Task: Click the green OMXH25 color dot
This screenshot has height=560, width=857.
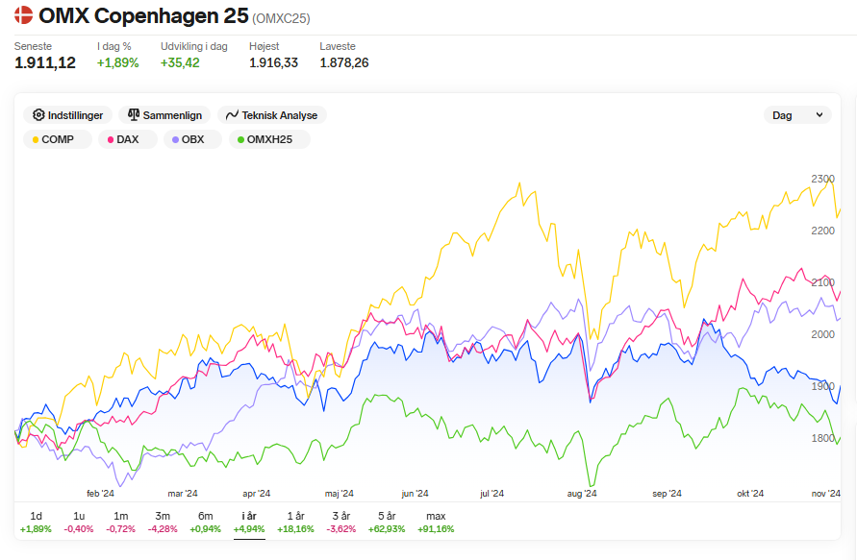Action: [x=240, y=139]
